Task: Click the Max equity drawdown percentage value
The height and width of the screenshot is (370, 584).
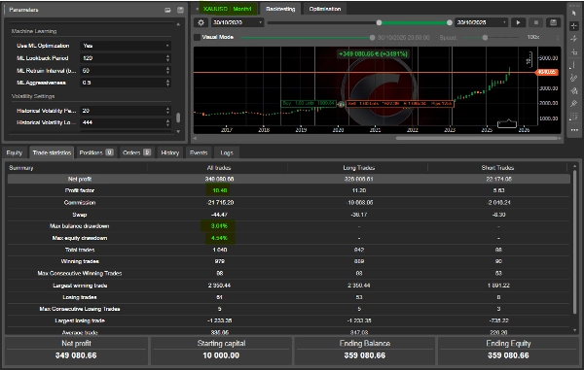Action: coord(219,238)
